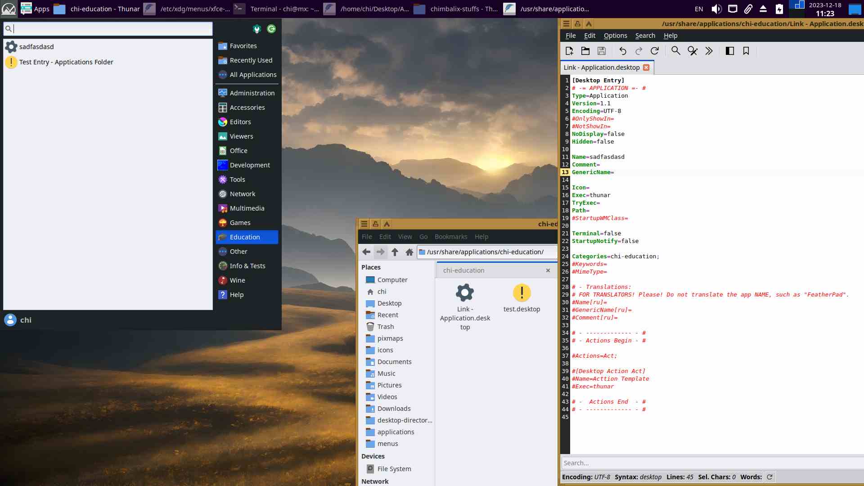Open the FeatherPad window menu hamburger button
Screen dimensions: 864x486
(x=566, y=24)
